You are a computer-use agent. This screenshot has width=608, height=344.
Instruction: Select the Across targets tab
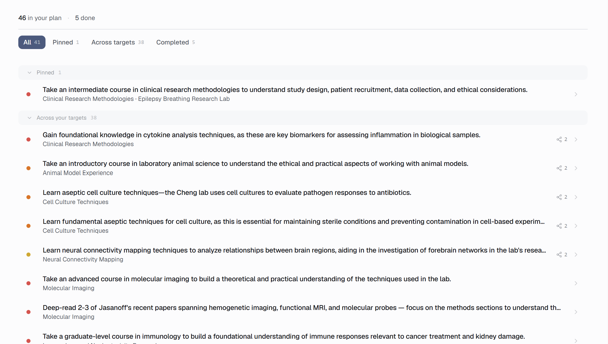pos(118,42)
